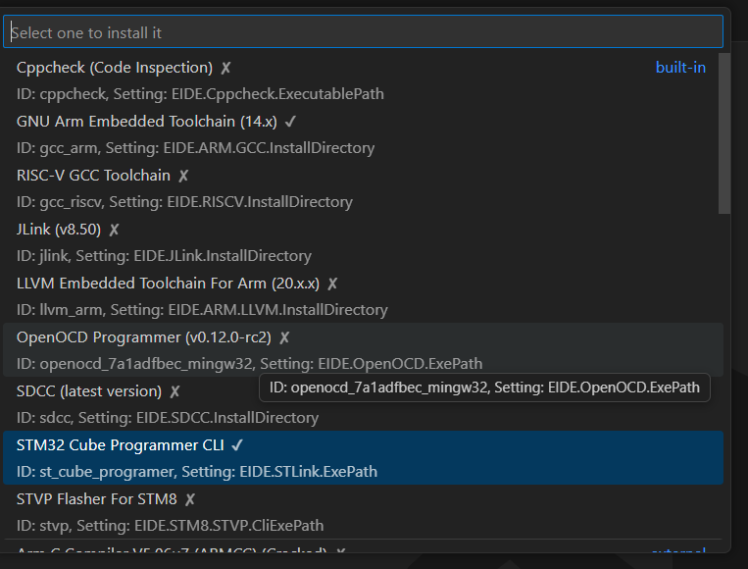Screen dimensions: 748x569
Task: Select OpenOCD Programmer (v0.12.0-rc2)
Action: coord(363,350)
